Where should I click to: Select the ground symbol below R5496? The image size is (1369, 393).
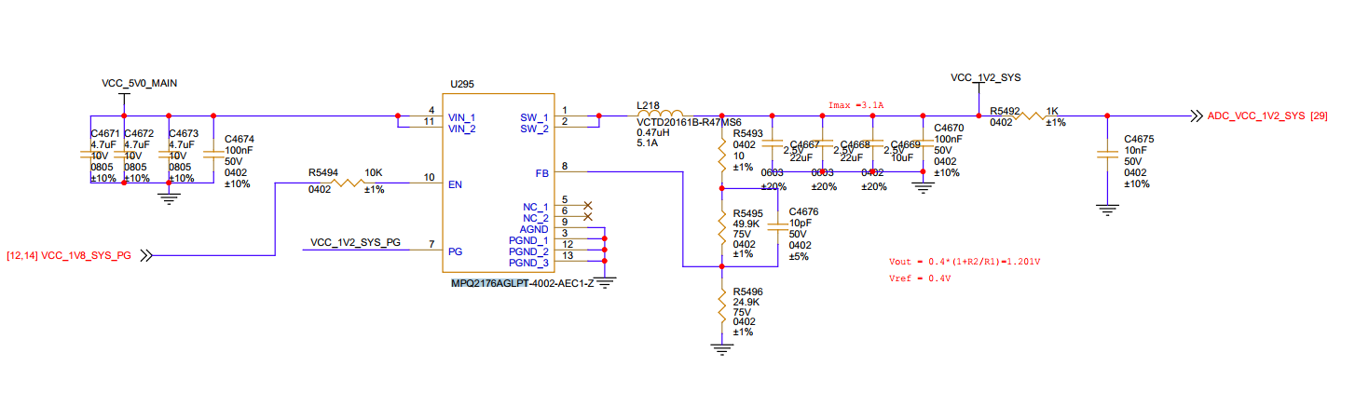pos(720,348)
